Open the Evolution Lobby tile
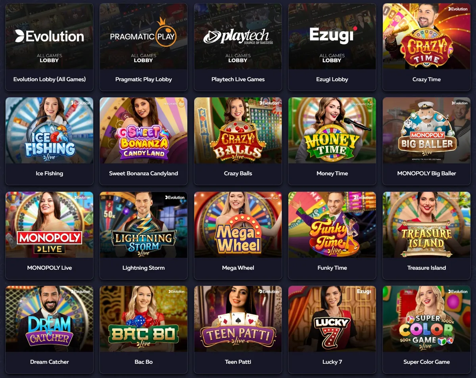This screenshot has width=476, height=378. point(49,47)
